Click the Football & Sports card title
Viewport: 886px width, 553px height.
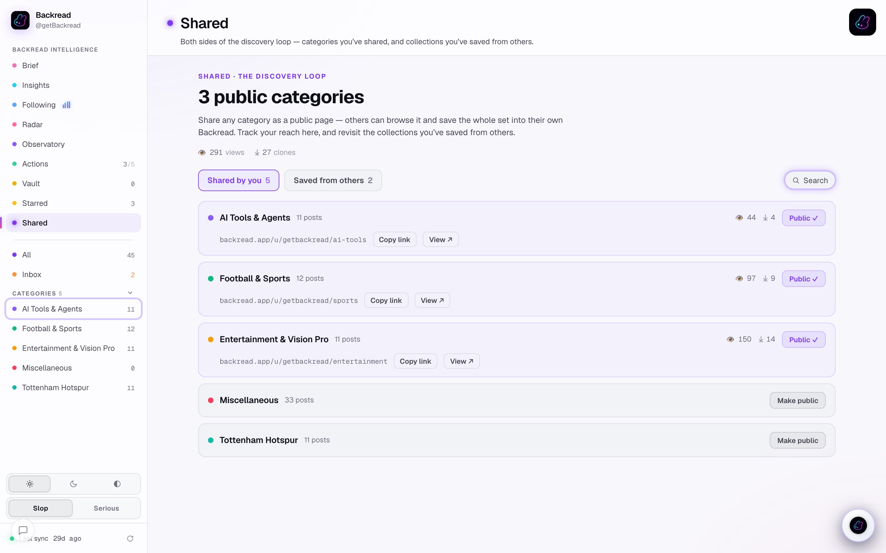[x=255, y=279]
